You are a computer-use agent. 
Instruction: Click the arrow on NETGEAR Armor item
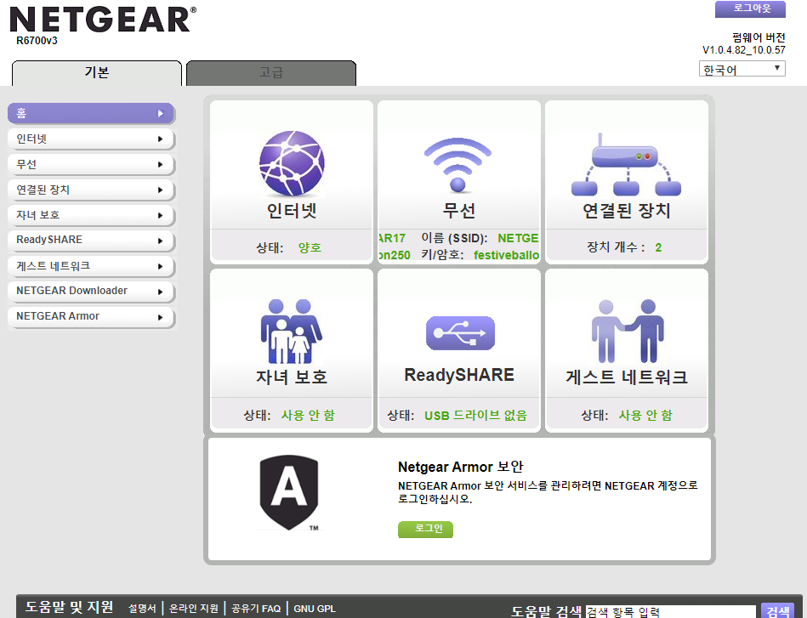pyautogui.click(x=161, y=317)
